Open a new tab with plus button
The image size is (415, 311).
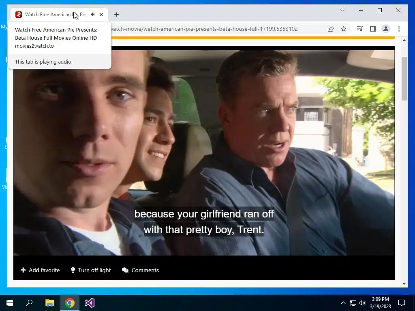pyautogui.click(x=117, y=15)
